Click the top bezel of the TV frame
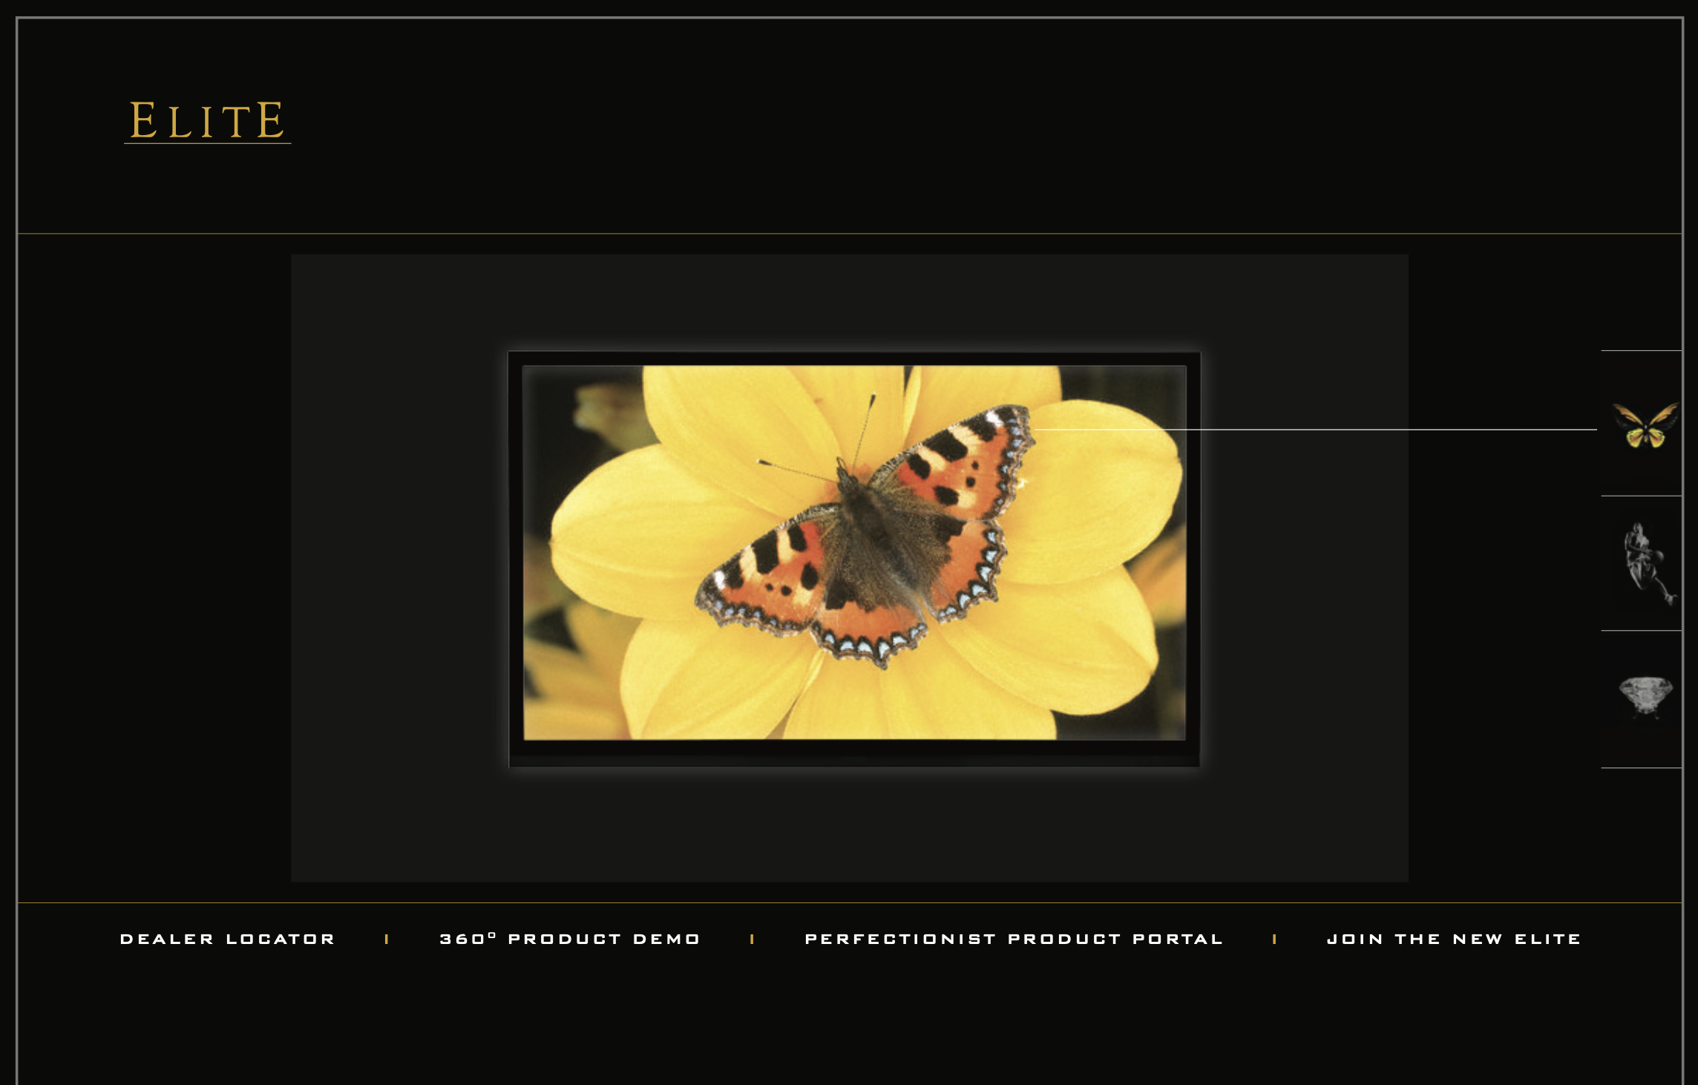This screenshot has width=1698, height=1085. [x=853, y=358]
